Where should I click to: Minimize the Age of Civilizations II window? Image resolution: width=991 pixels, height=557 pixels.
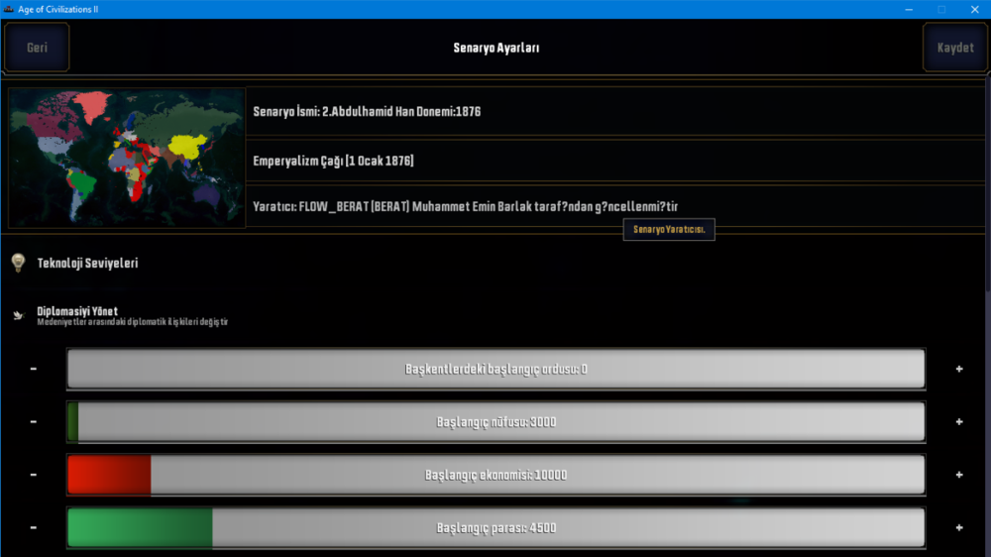pos(909,10)
